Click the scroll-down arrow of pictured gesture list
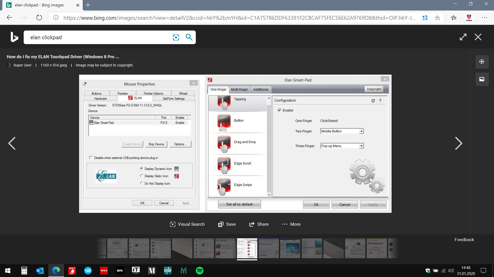The width and height of the screenshot is (494, 277). click(269, 195)
